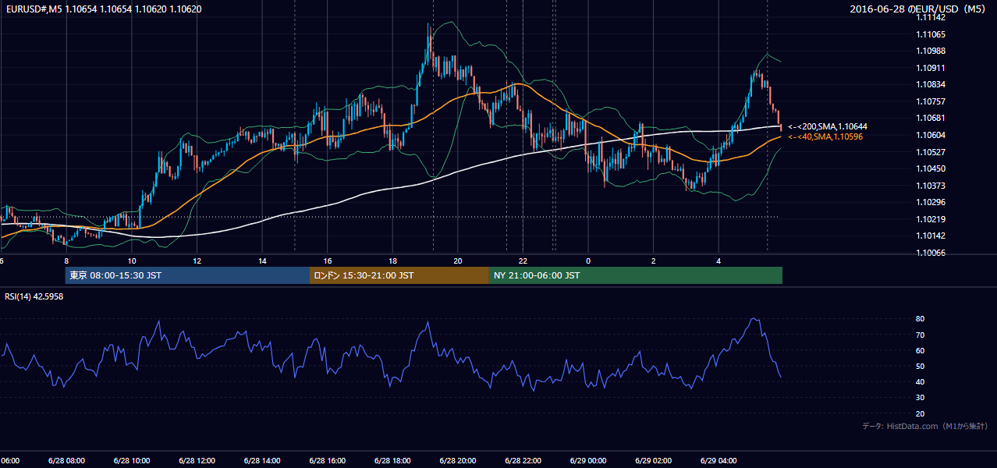The height and width of the screenshot is (468, 997).
Task: Click the 2016-06-28 EUR/USD (M5) chart title
Action: (918, 9)
